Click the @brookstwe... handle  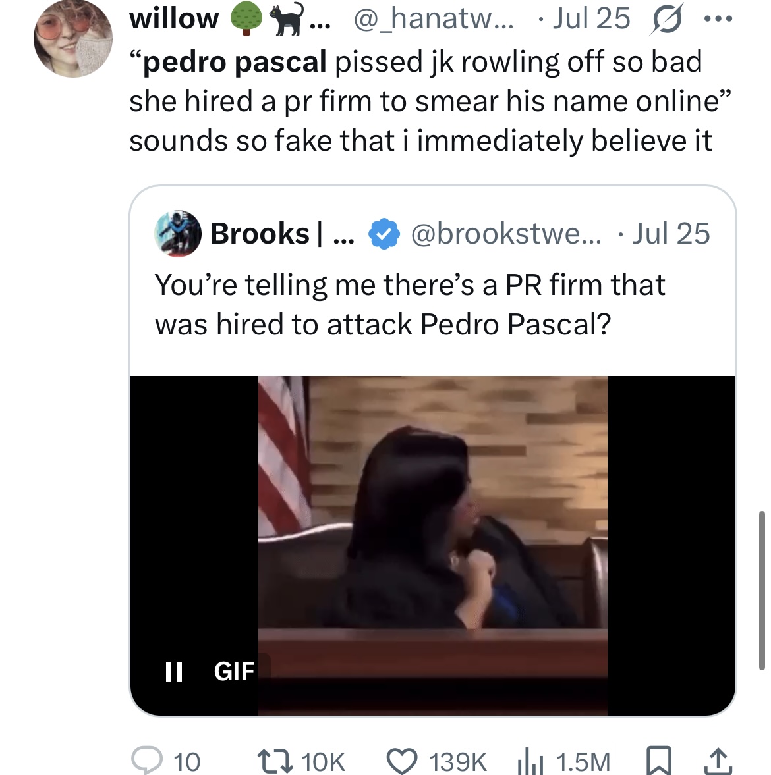pyautogui.click(x=506, y=233)
